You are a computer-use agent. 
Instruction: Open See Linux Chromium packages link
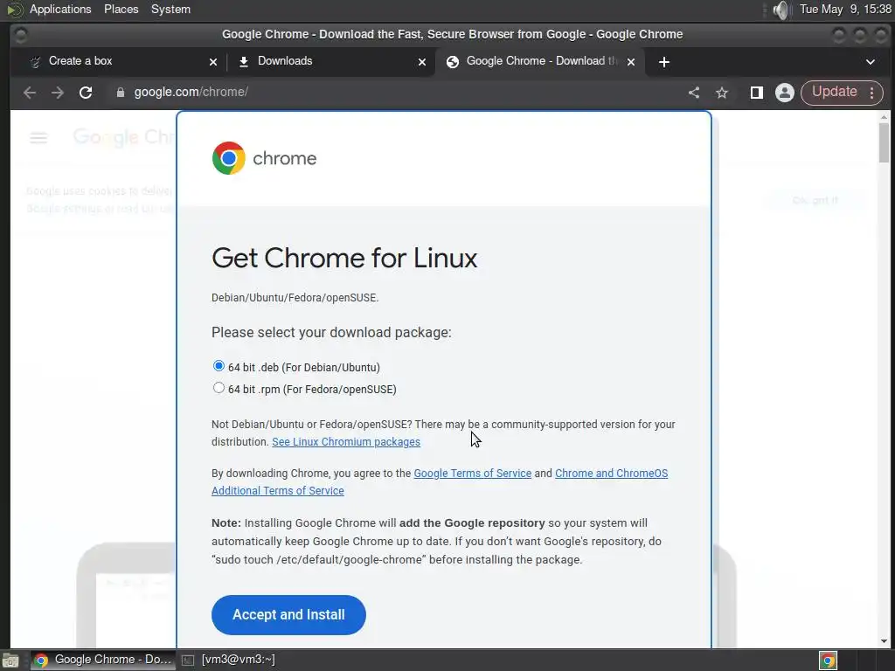tap(346, 441)
